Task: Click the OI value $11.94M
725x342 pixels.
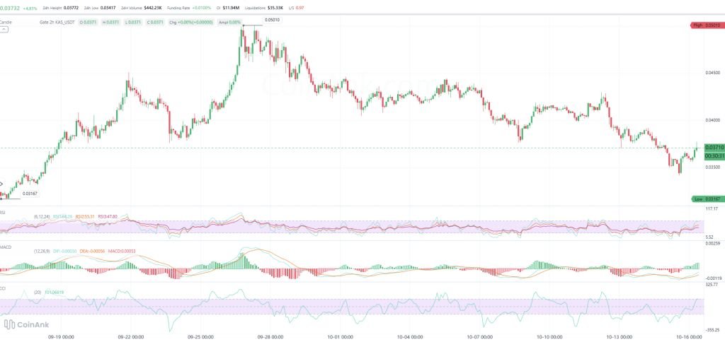Action: 232,8
